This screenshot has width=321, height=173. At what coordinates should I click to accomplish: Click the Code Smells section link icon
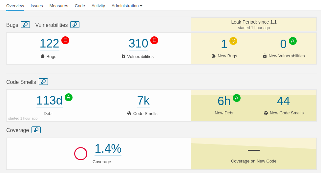pyautogui.click(x=43, y=82)
